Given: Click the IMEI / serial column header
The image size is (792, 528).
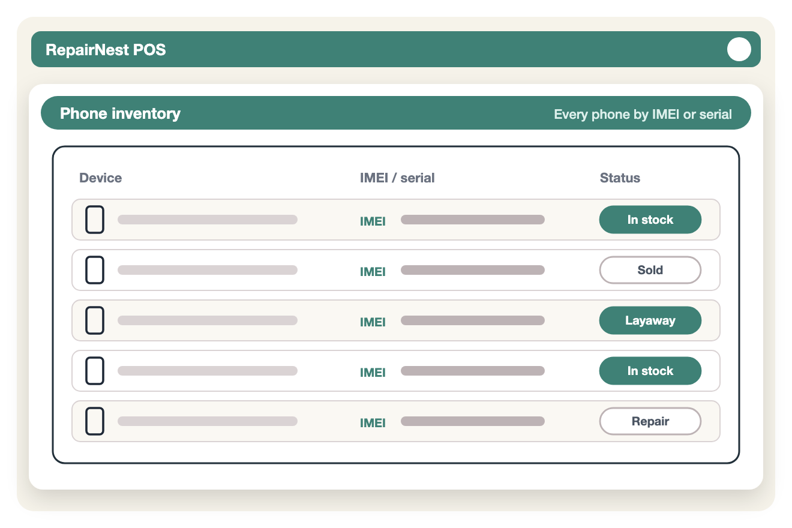Looking at the screenshot, I should tap(397, 178).
